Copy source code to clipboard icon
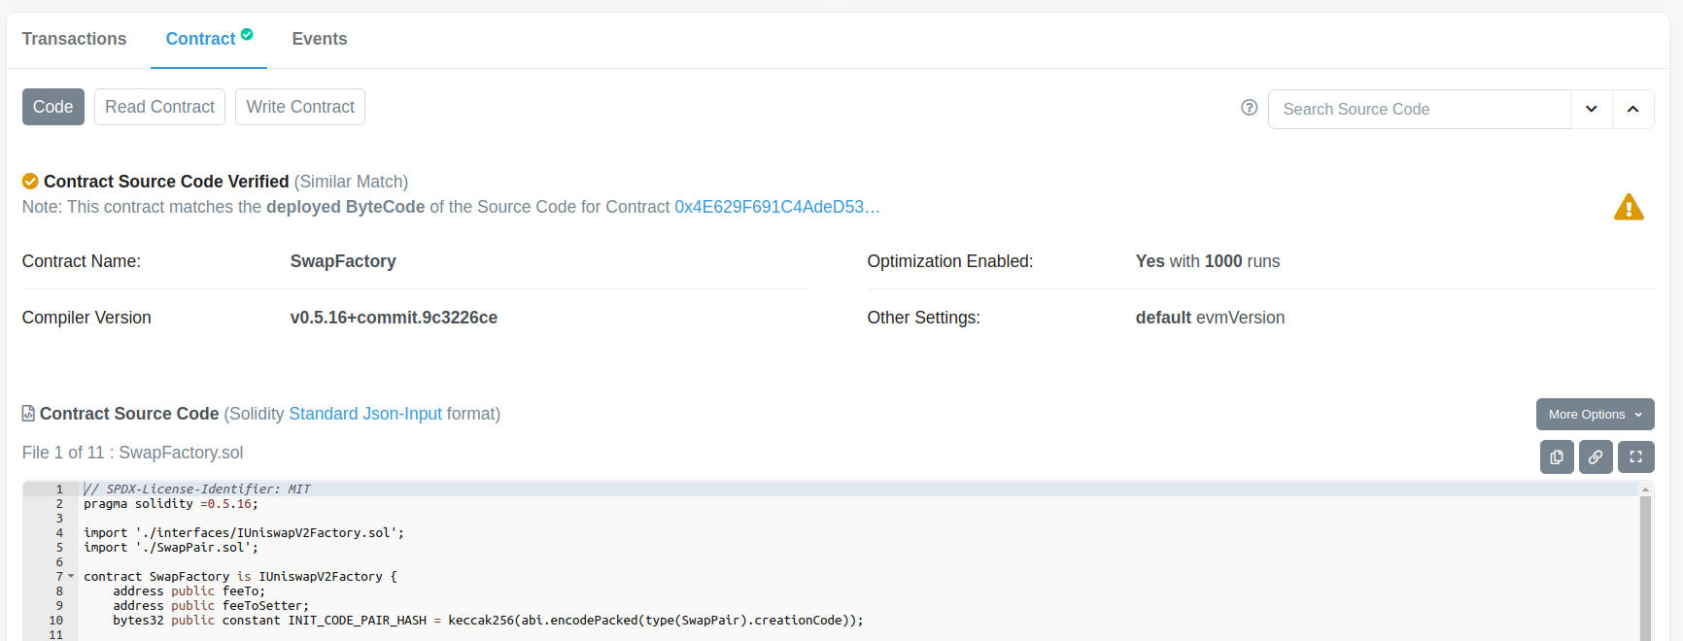The height and width of the screenshot is (641, 1683). click(x=1557, y=456)
